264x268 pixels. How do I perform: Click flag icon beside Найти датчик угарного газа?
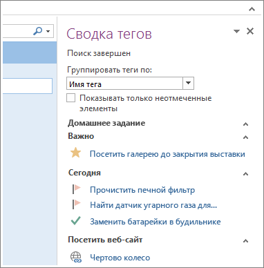click(x=77, y=204)
